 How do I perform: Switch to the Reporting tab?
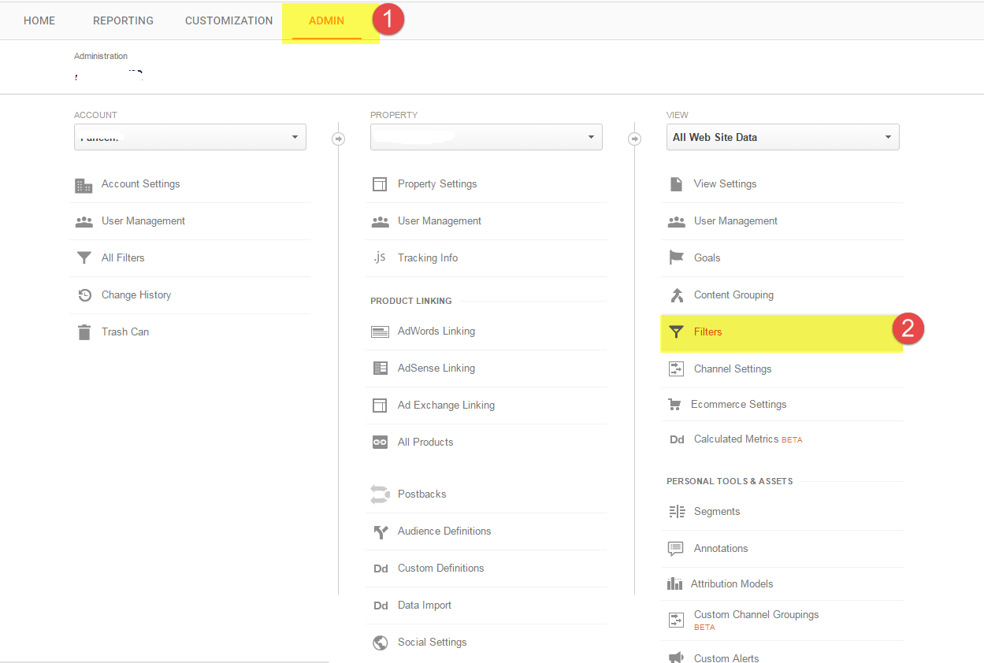(123, 20)
